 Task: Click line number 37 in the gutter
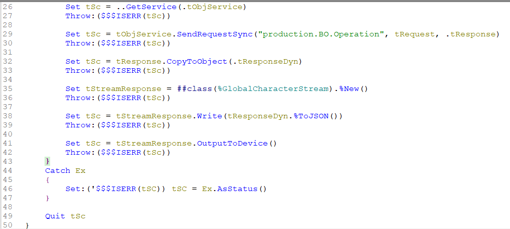pos(7,107)
